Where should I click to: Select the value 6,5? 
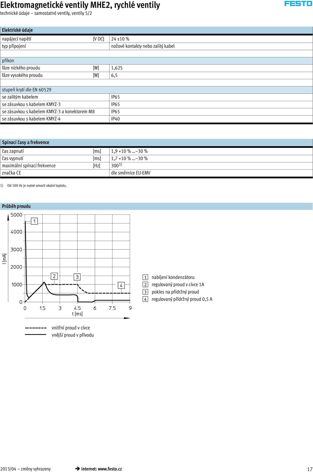(114, 75)
